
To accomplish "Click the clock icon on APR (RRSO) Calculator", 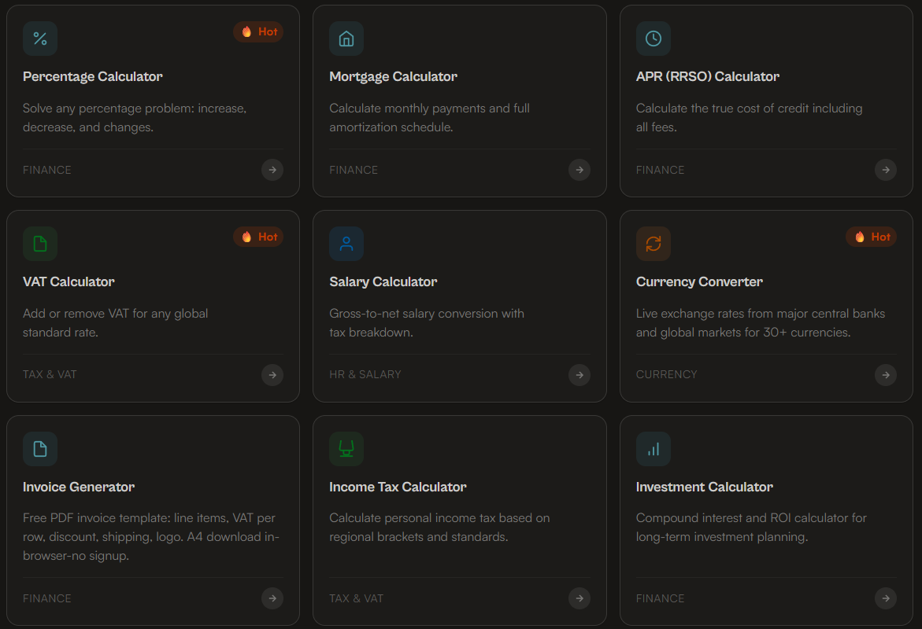I will 654,39.
